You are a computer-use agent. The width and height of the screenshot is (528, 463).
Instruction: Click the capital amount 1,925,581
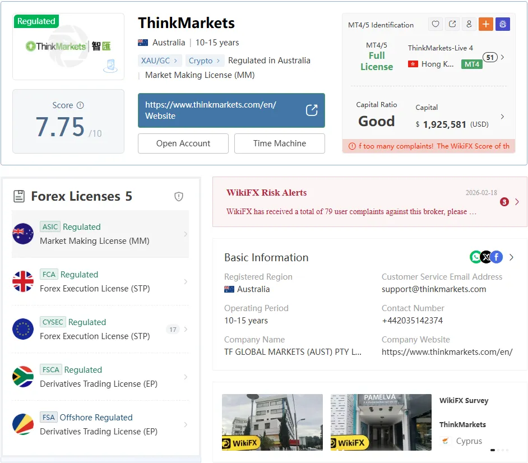[444, 124]
